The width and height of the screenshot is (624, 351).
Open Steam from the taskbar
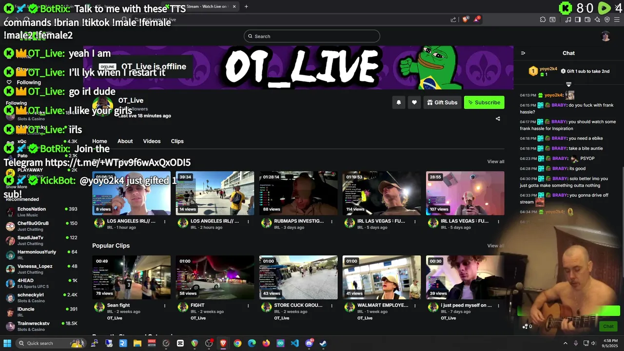tap(323, 343)
